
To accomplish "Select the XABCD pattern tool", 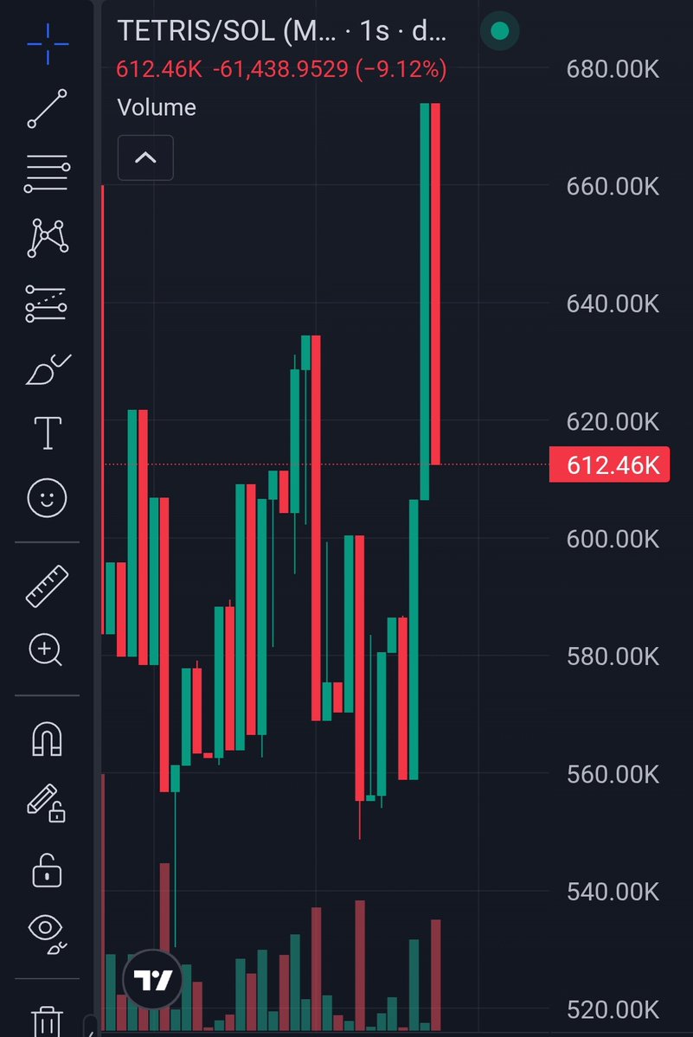I will (x=48, y=238).
